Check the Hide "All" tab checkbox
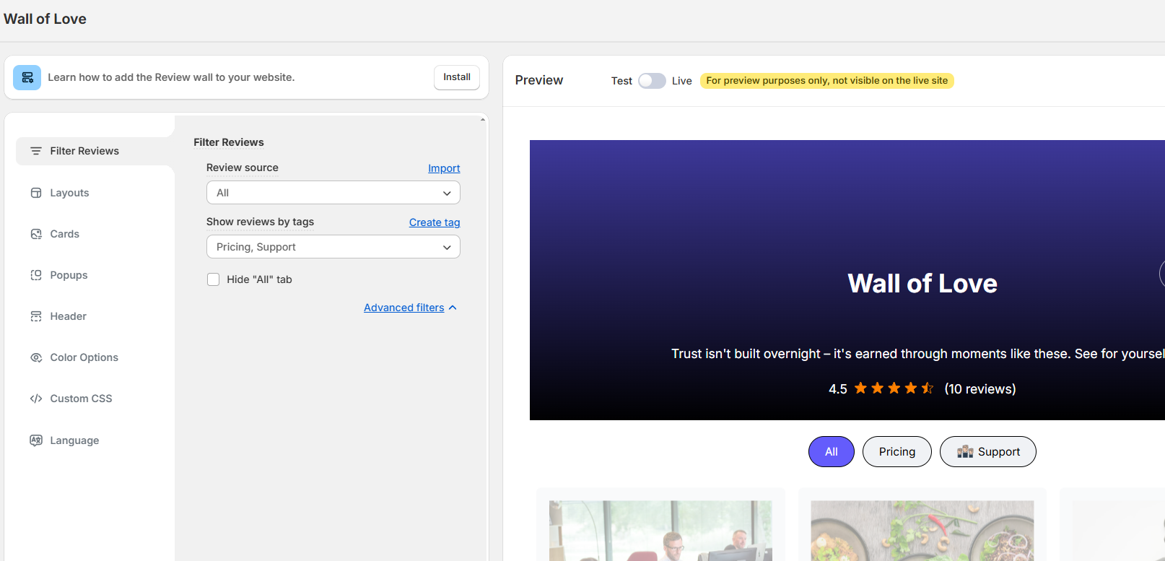The image size is (1165, 561). click(x=214, y=279)
